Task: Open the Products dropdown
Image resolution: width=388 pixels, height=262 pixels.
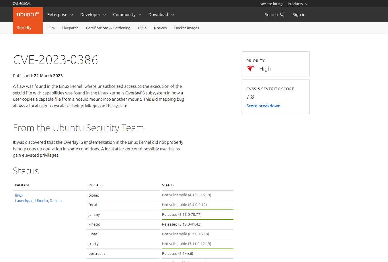Action: click(x=297, y=4)
